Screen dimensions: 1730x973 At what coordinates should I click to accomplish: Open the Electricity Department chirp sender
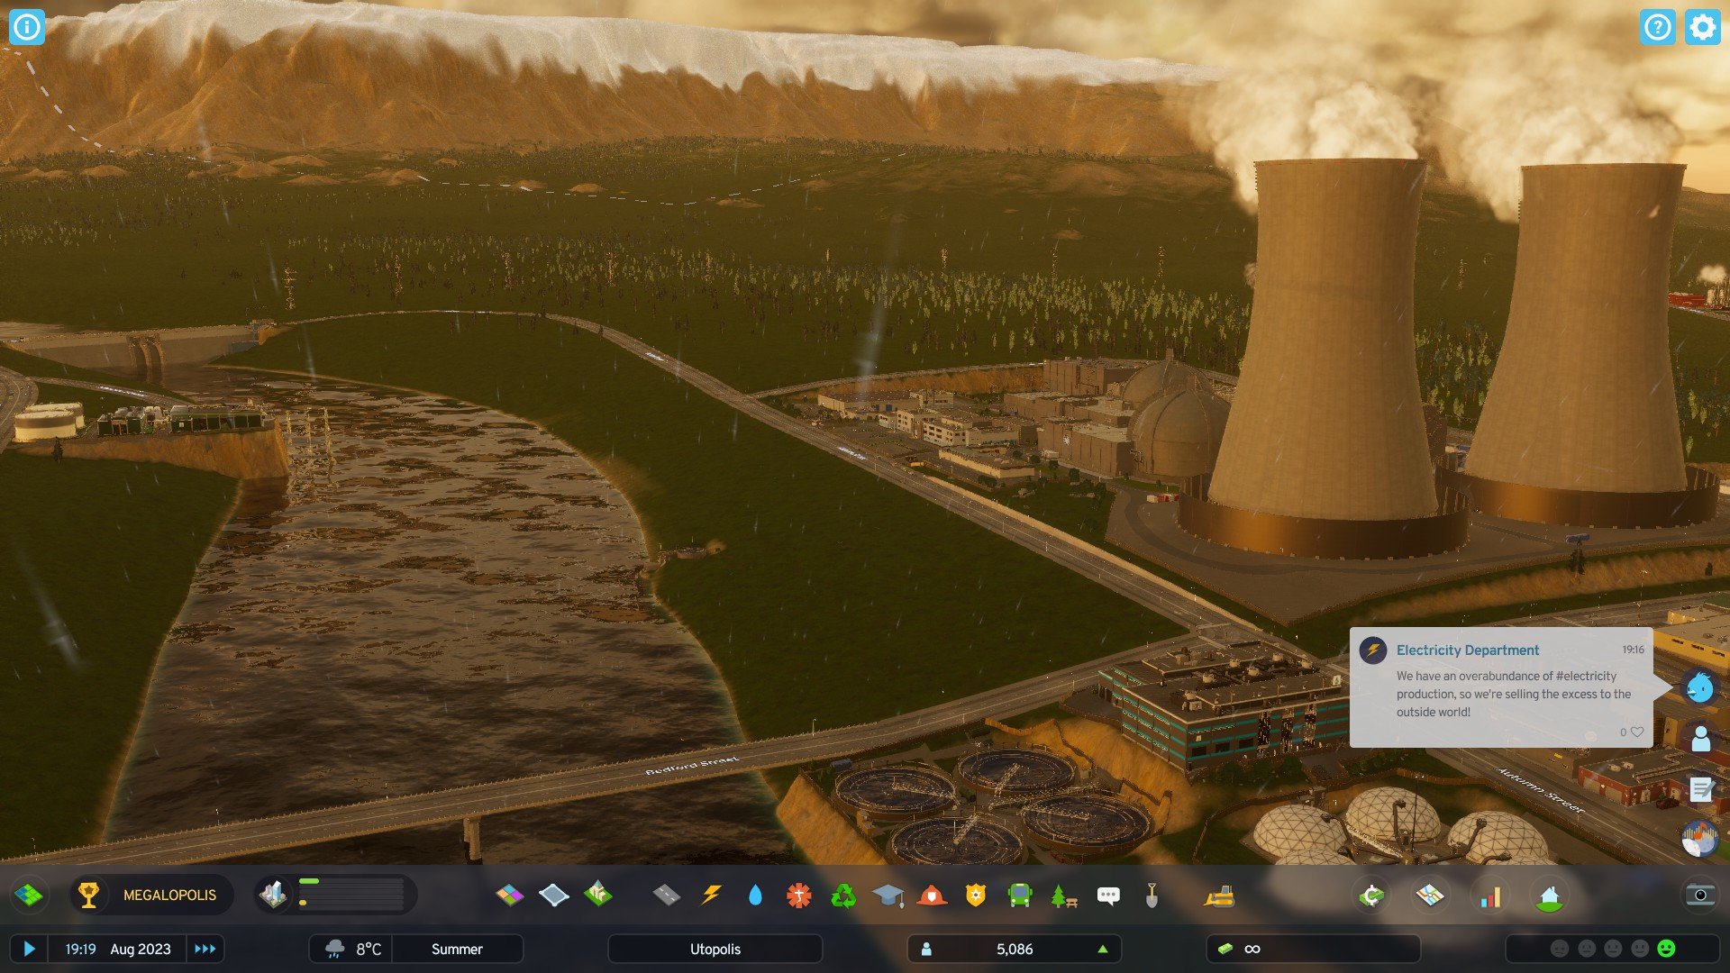pyautogui.click(x=1468, y=650)
